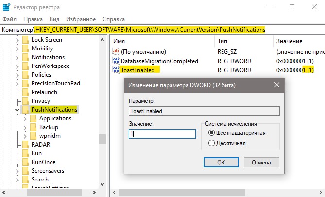325x197 pixels.
Task: Confirm the dialog with OK
Action: click(x=221, y=162)
